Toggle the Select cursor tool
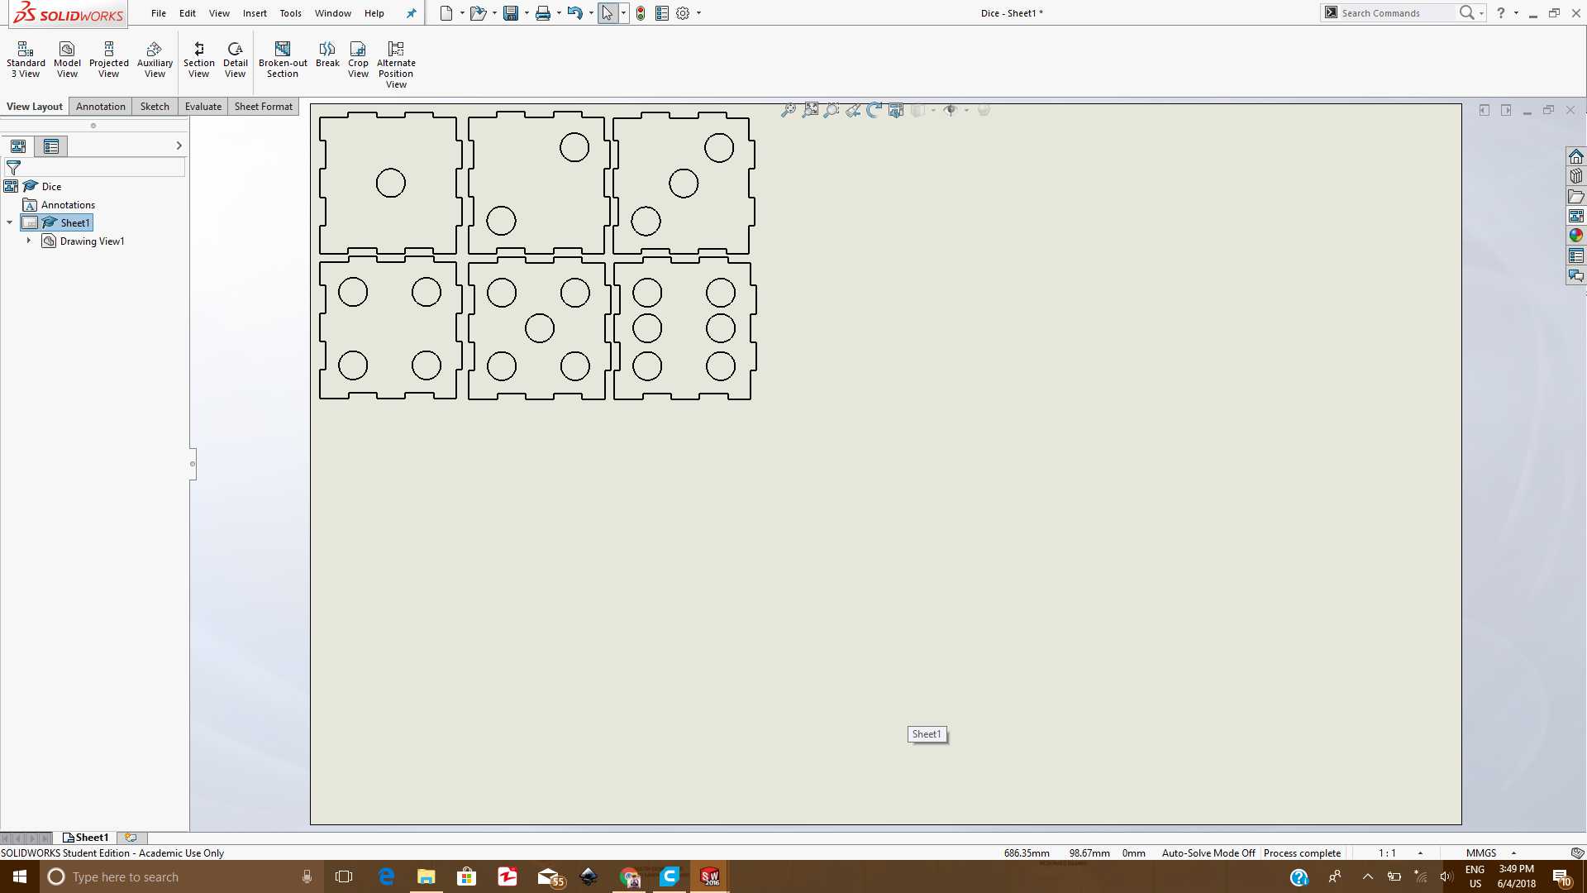 pyautogui.click(x=608, y=13)
